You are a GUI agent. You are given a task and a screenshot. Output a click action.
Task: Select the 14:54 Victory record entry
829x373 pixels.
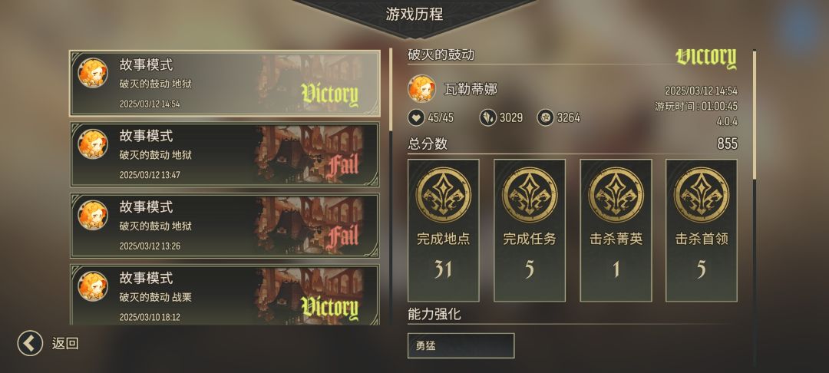[x=225, y=84]
